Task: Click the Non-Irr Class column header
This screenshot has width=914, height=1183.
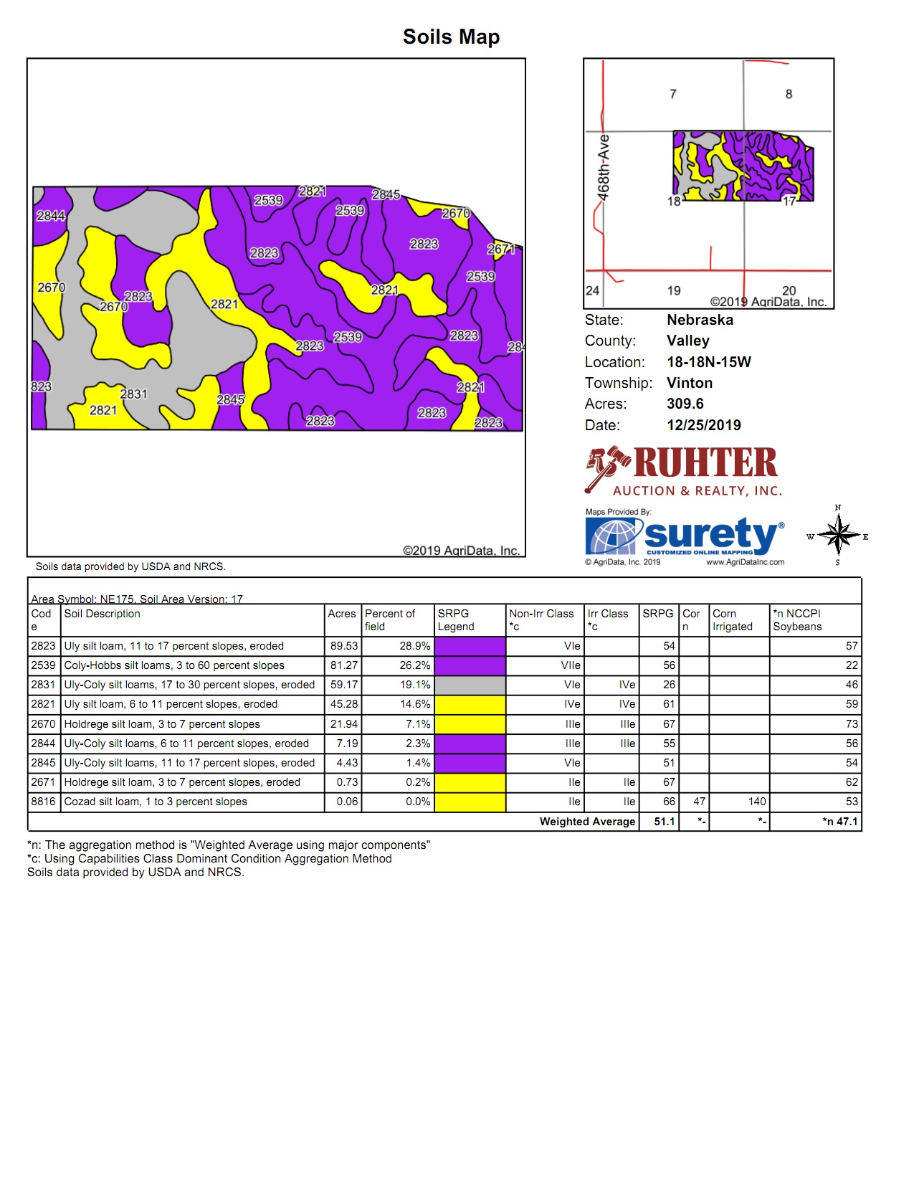Action: tap(541, 620)
